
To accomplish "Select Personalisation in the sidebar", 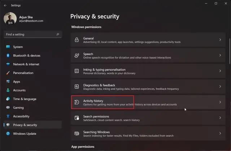I will [x=32, y=73].
